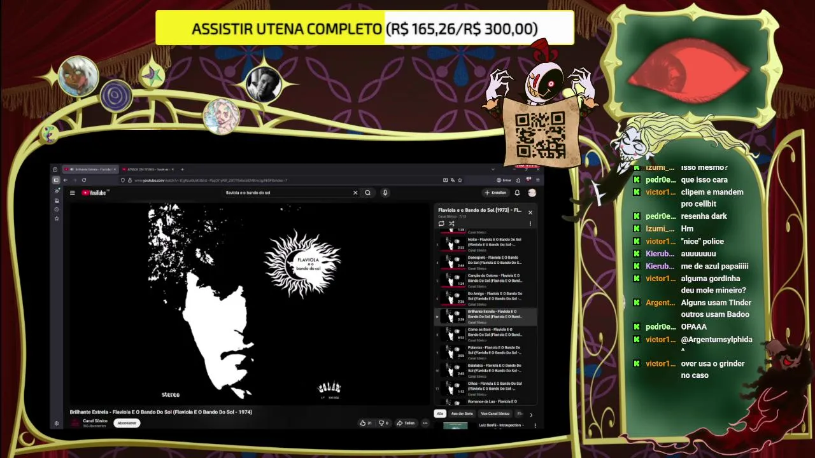The width and height of the screenshot is (815, 458).
Task: Open the YouTube hamburger guide menu
Action: (73, 193)
